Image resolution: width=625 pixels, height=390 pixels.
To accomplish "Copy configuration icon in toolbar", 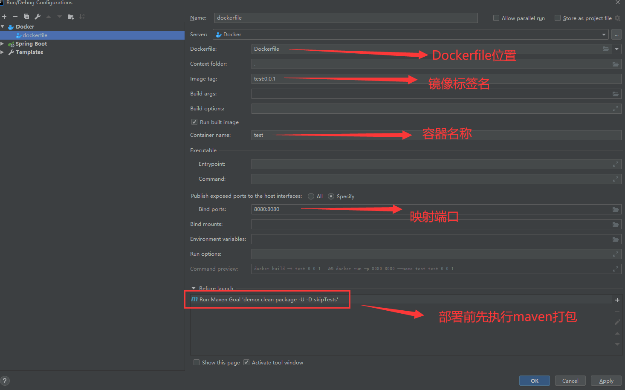I will pyautogui.click(x=26, y=17).
